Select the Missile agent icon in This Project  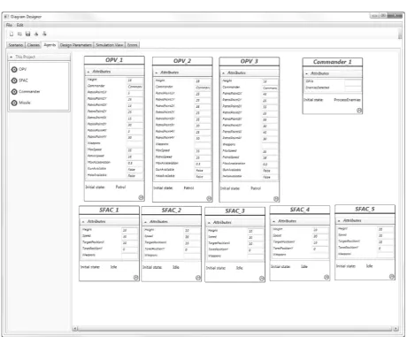tap(14, 103)
